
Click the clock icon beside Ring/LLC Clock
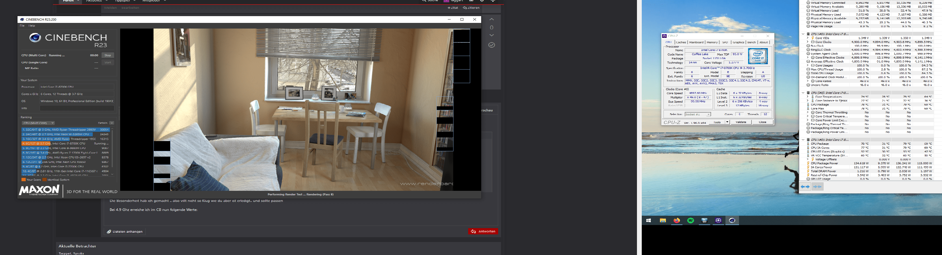[808, 50]
